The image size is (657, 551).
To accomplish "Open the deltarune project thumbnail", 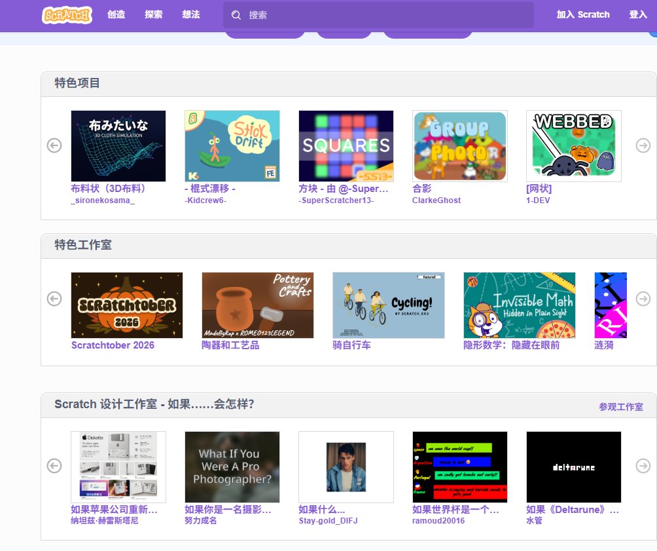I will click(x=574, y=467).
